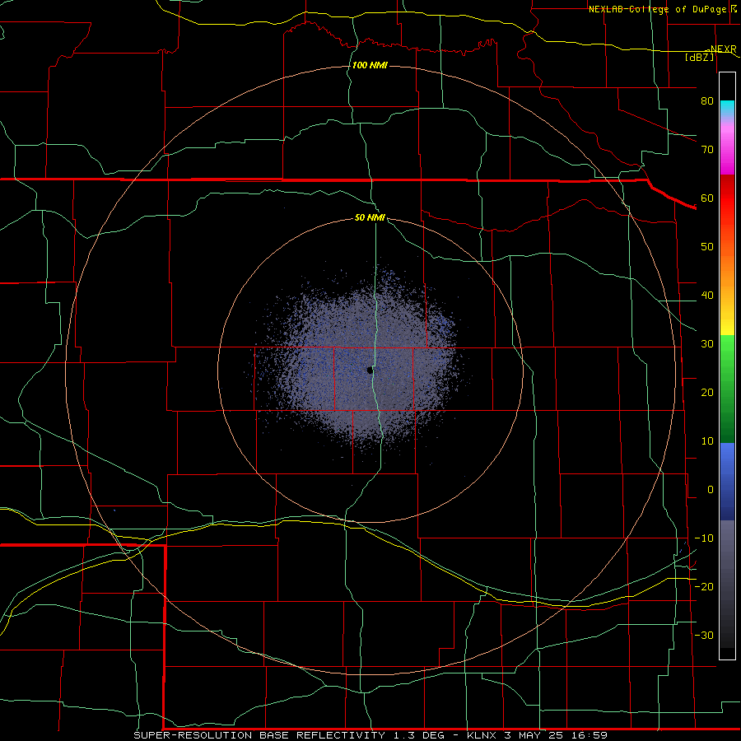
Task: Click the green segment of the colorbar
Action: (x=727, y=389)
